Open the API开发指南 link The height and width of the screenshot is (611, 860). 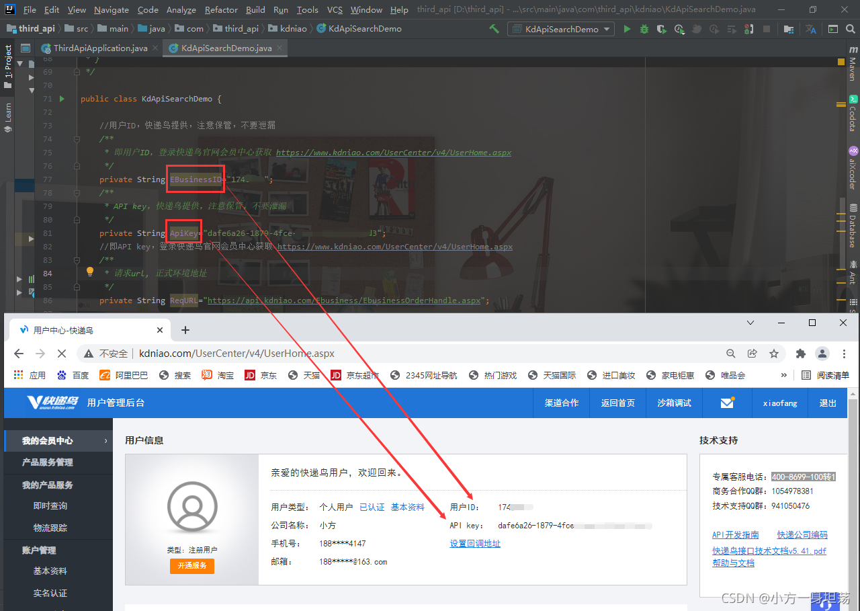tap(735, 535)
